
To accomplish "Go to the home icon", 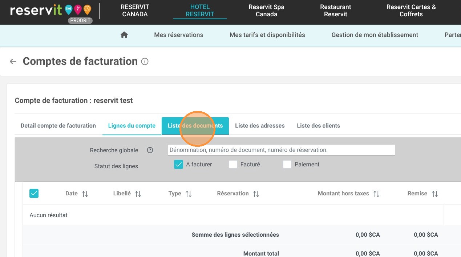I will point(124,35).
